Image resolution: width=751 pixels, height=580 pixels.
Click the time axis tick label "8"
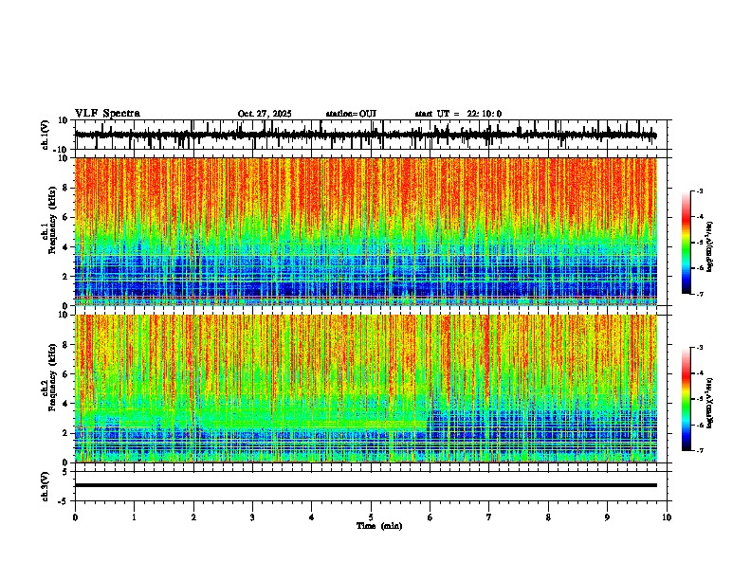[x=548, y=517]
